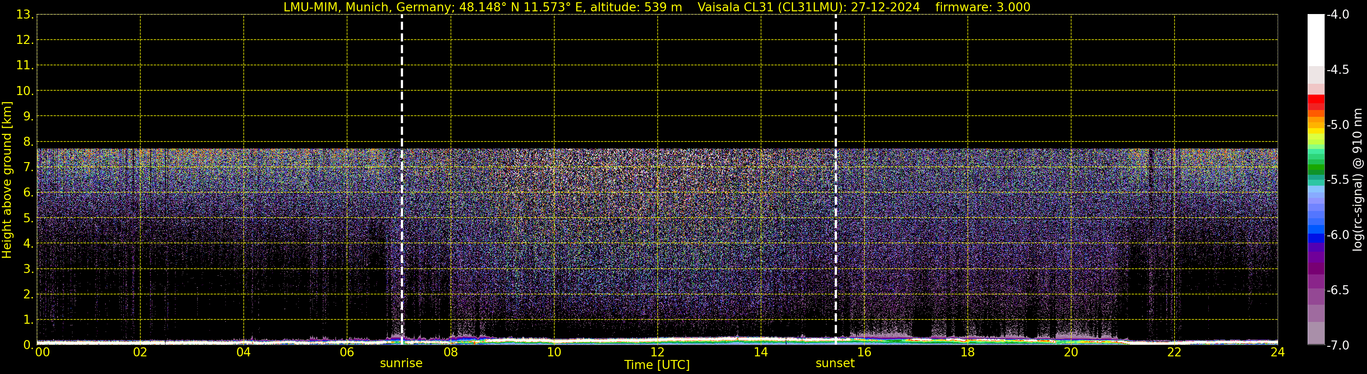Click the height-axis tick label "3."
1367x374 pixels.
[28, 269]
